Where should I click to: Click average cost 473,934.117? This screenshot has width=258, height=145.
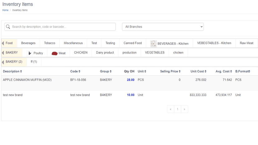pos(224,95)
